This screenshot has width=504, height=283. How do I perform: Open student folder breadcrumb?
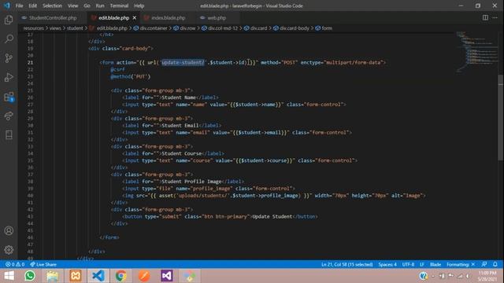(75, 28)
